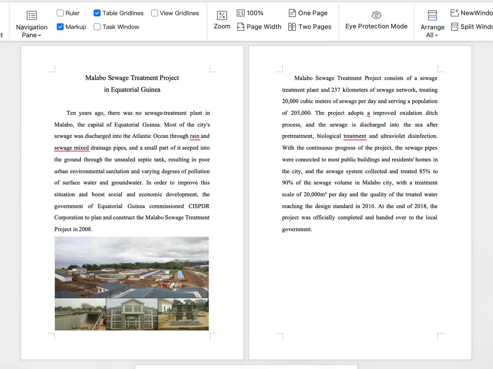Image resolution: width=493 pixels, height=369 pixels.
Task: Switch to Two Pages view icon
Action: pos(292,27)
